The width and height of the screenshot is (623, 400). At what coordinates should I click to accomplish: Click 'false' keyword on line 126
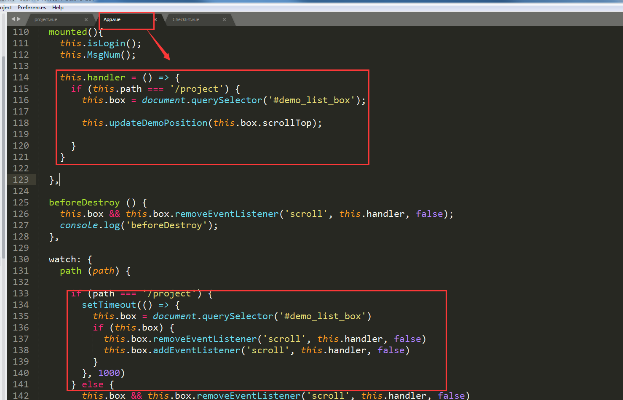click(429, 214)
